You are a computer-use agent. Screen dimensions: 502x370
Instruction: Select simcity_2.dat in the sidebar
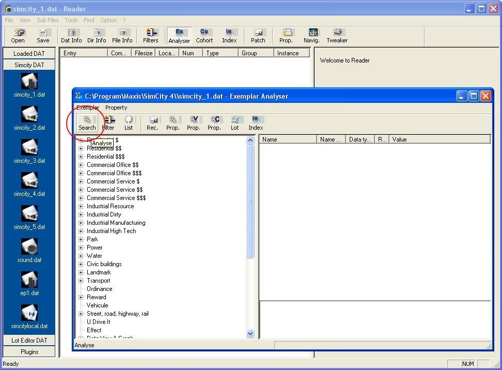click(x=29, y=118)
